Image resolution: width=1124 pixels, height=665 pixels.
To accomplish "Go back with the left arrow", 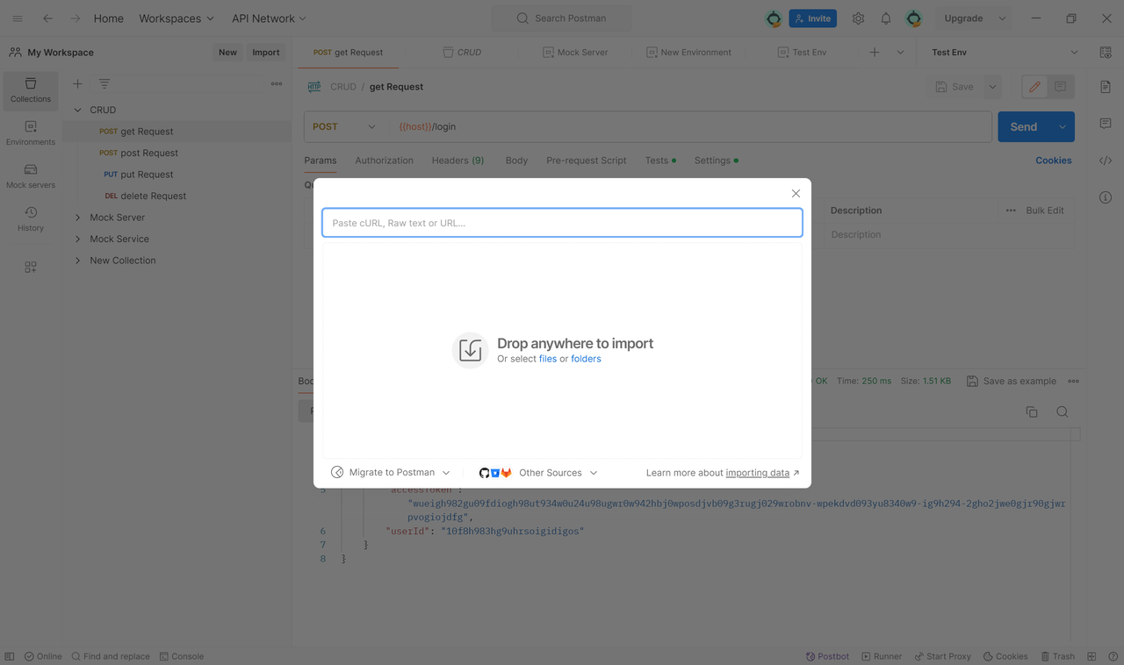I will tap(47, 18).
